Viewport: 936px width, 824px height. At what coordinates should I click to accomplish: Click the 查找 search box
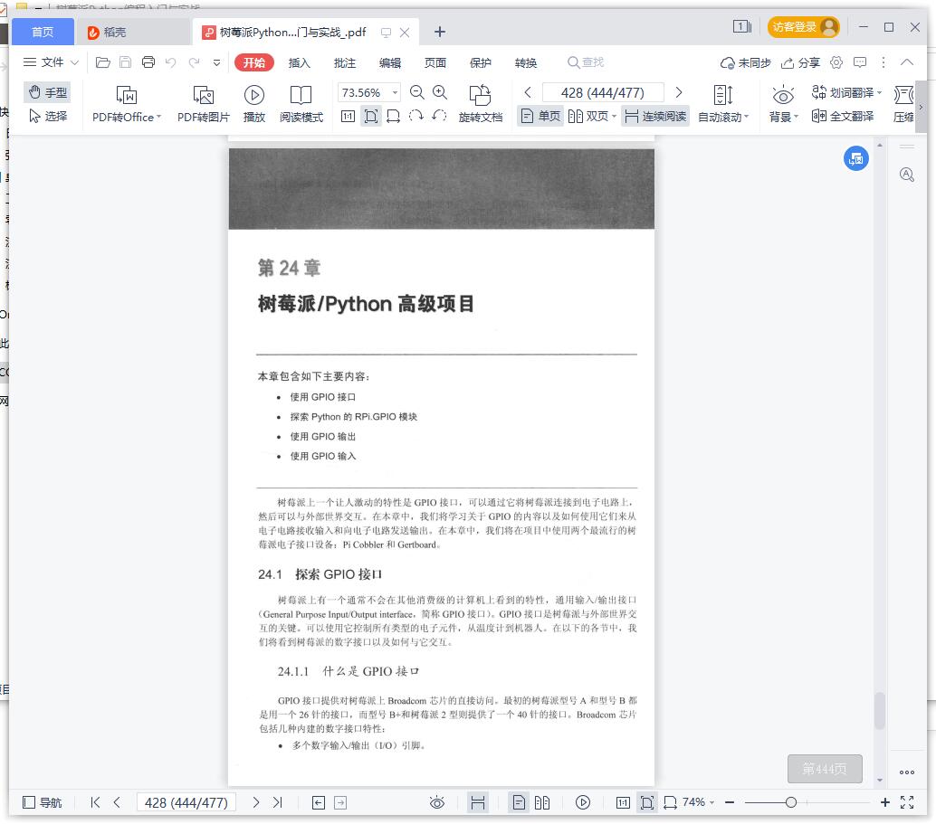(x=586, y=62)
